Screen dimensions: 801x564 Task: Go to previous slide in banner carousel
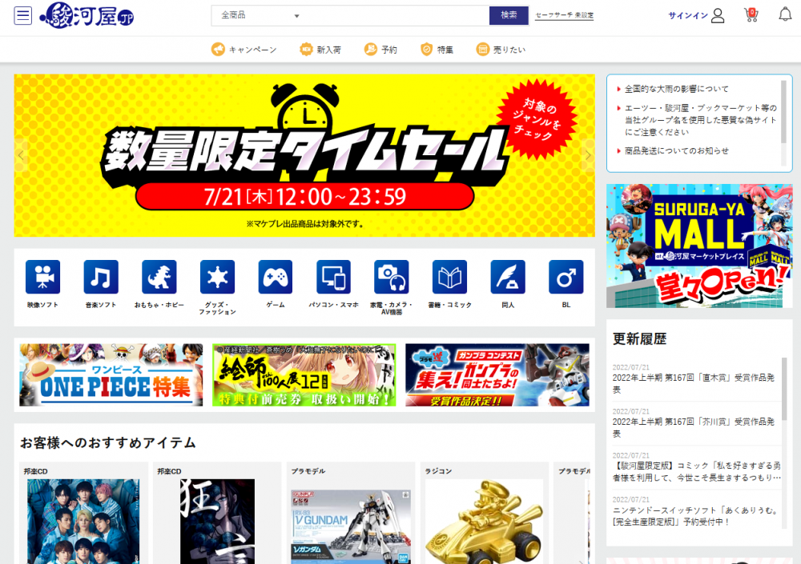tap(21, 155)
